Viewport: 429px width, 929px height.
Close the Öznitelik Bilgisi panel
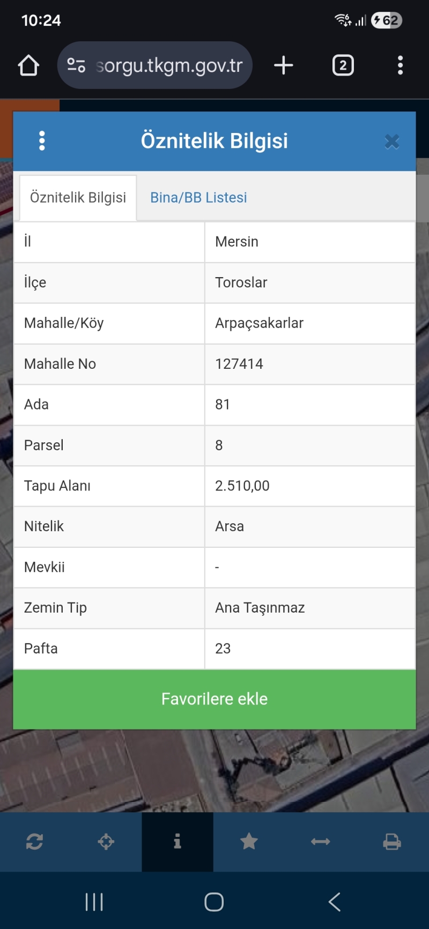coord(392,142)
